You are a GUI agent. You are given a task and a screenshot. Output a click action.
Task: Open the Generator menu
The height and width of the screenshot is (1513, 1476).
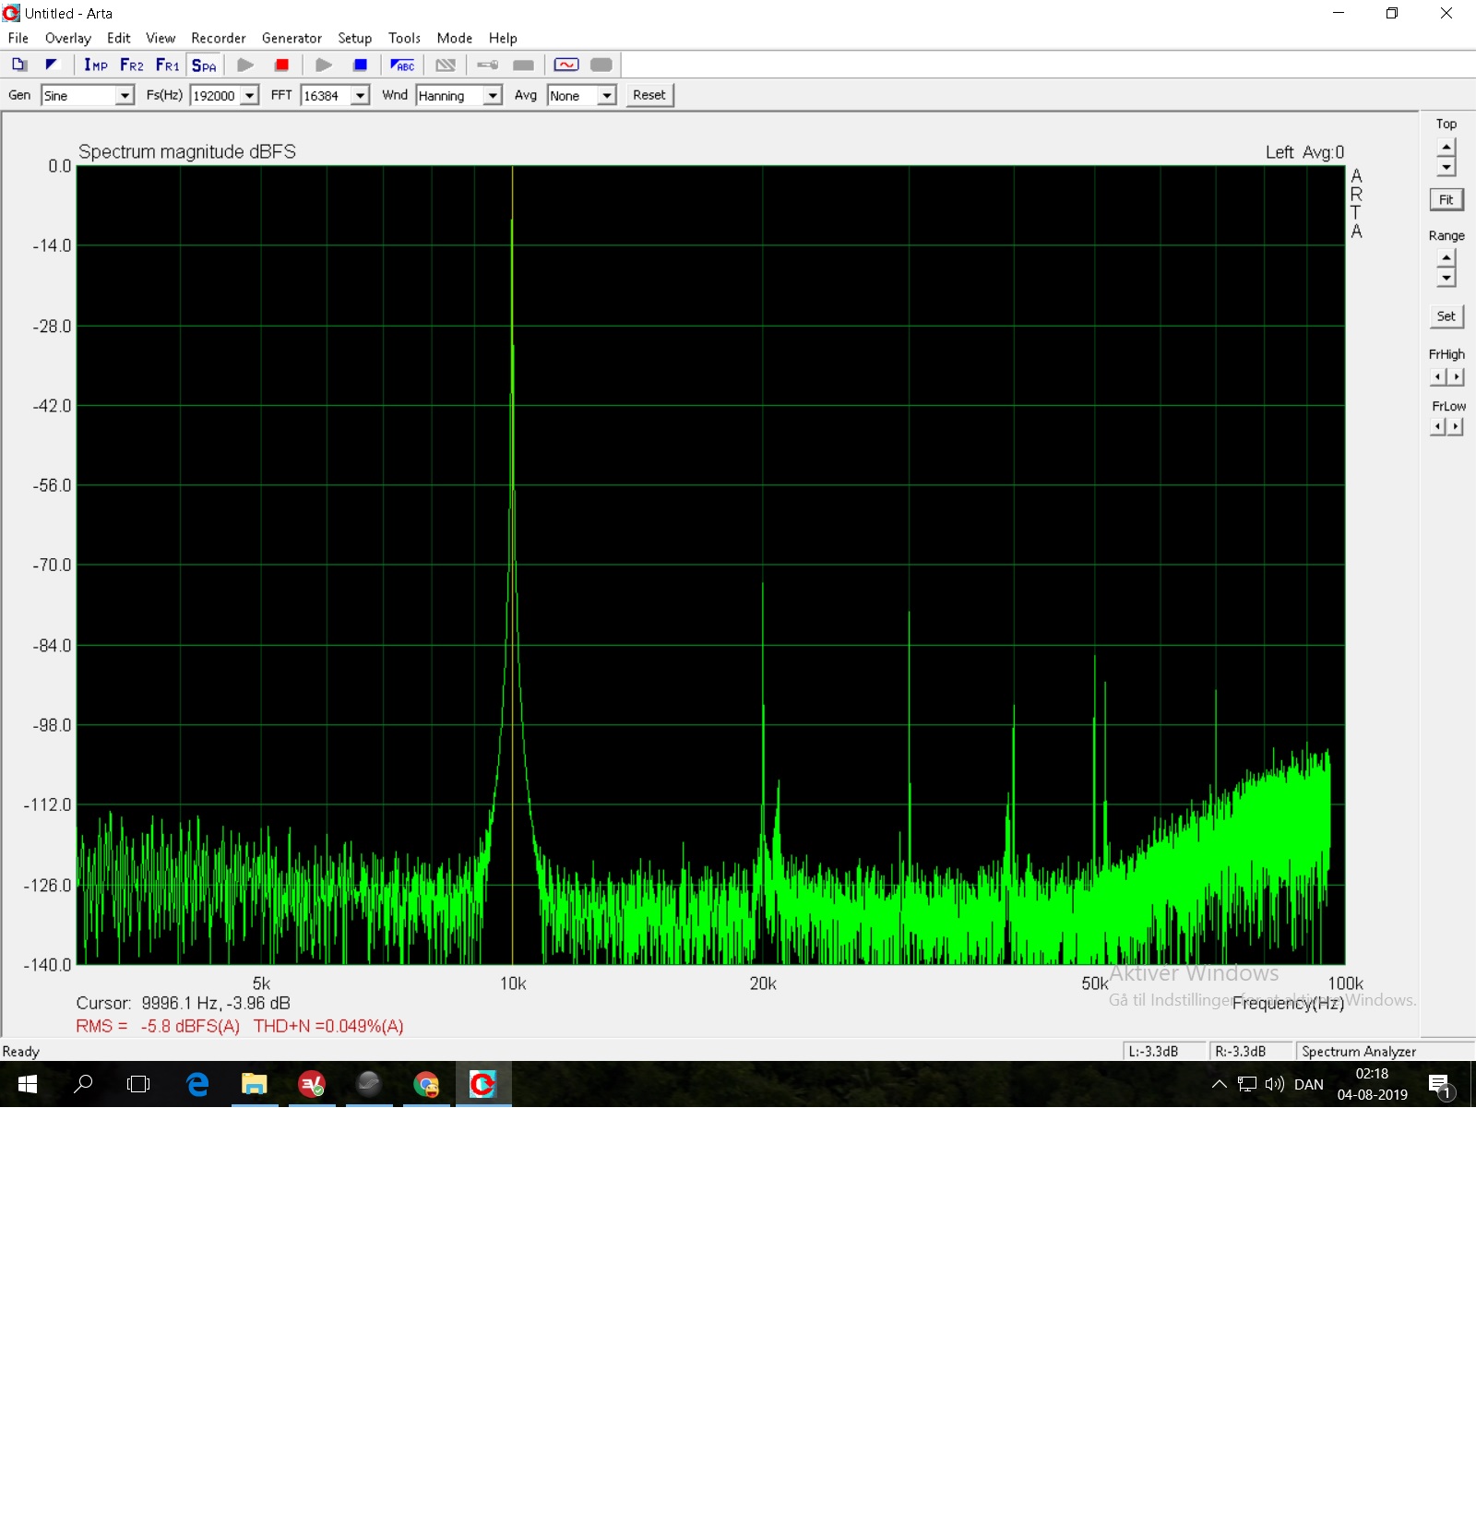292,38
